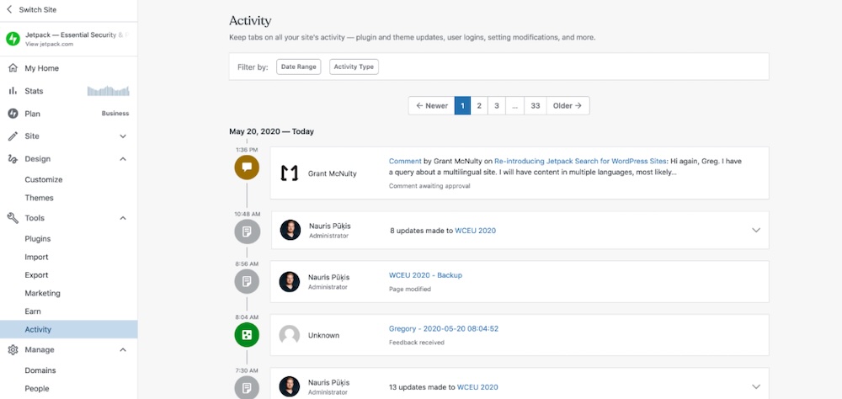The image size is (842, 399).
Task: Click the Switch Site back arrow
Action: [9, 9]
